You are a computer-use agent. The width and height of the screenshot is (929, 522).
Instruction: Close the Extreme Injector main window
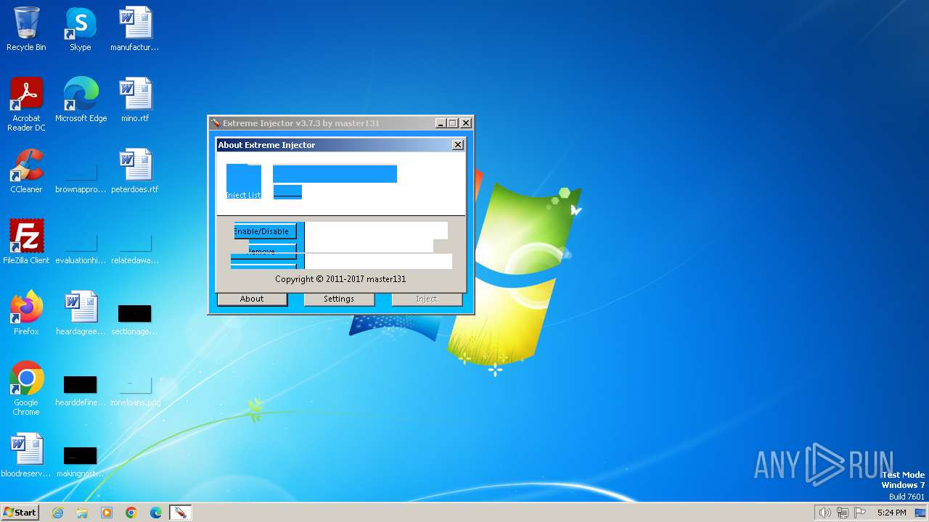point(466,123)
